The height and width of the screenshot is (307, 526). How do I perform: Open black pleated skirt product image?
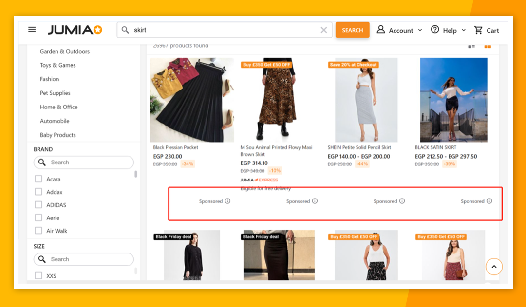click(x=192, y=100)
